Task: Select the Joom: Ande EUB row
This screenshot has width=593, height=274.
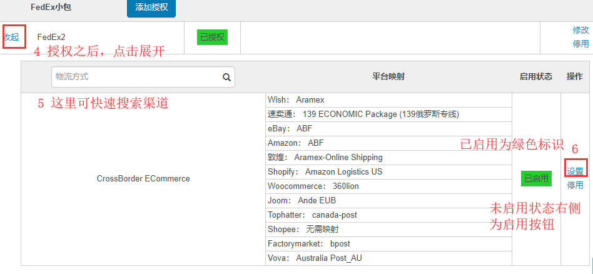Action: coord(388,201)
